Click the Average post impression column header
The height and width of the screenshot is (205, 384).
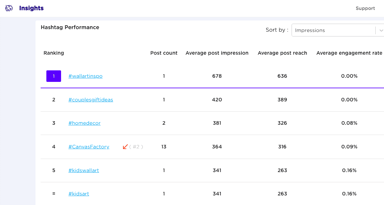coord(217,53)
